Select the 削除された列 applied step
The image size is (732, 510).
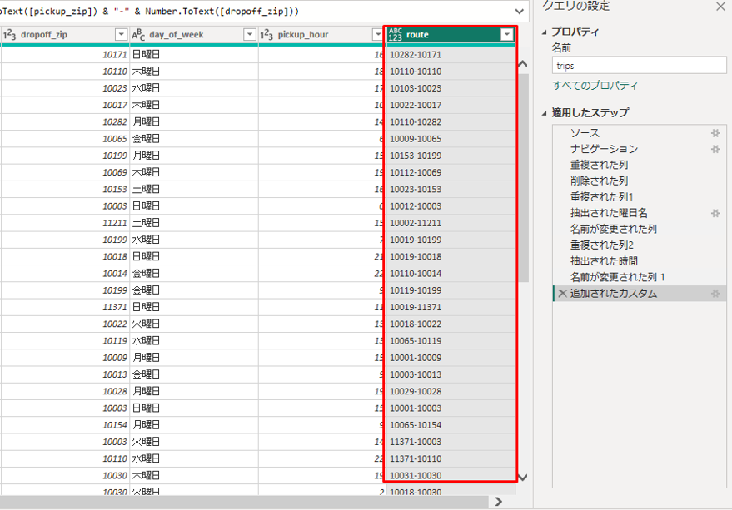point(599,181)
